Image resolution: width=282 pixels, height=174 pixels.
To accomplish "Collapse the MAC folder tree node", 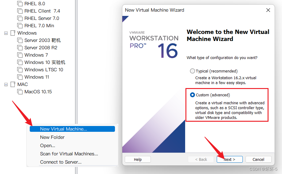I will pos(6,84).
